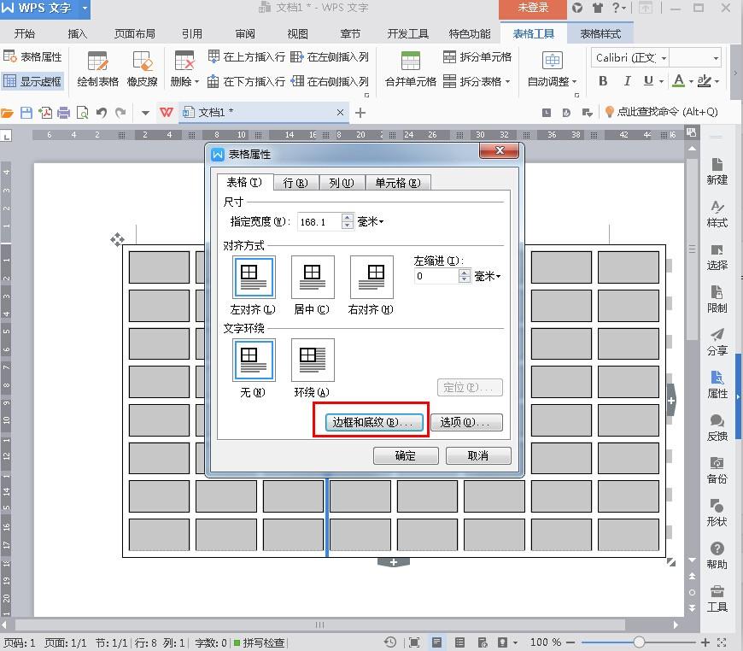Viewport: 743px width, 651px height.
Task: Open the 毫米 unit dropdown beside width
Action: pos(371,221)
